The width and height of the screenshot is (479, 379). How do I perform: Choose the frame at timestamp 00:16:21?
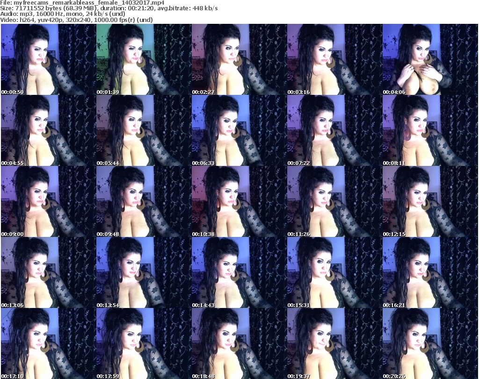(430, 272)
